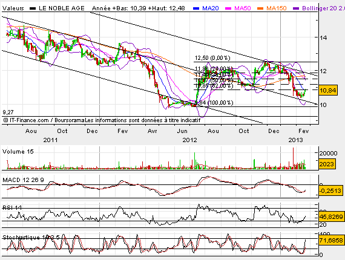Image resolution: width=345 pixels, height=260 pixels.
Task: Click the price axis 12 label
Action: pos(323,71)
